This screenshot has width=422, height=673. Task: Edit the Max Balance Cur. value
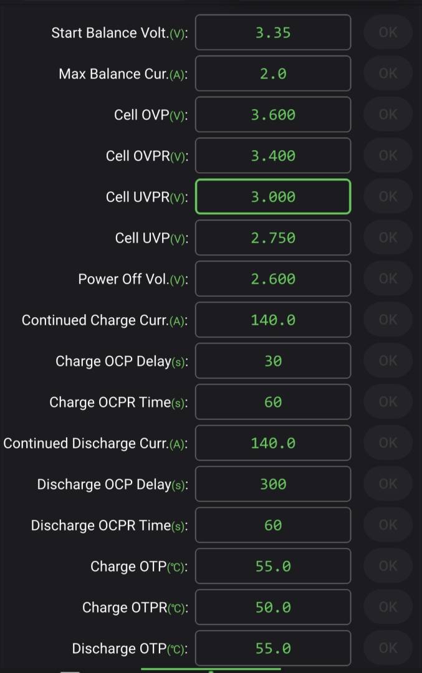click(x=273, y=74)
